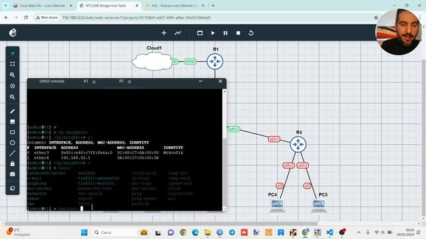Click the zoom out magnifier in sidebar
The width and height of the screenshot is (426, 239).
tap(13, 97)
